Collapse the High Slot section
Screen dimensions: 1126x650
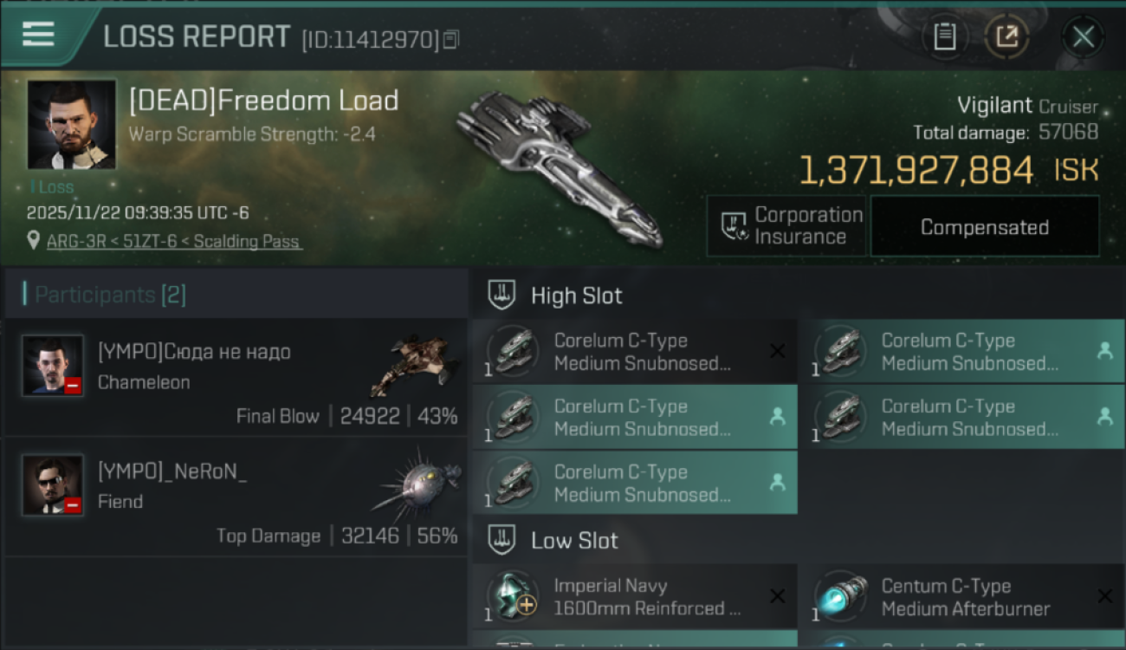coord(502,296)
